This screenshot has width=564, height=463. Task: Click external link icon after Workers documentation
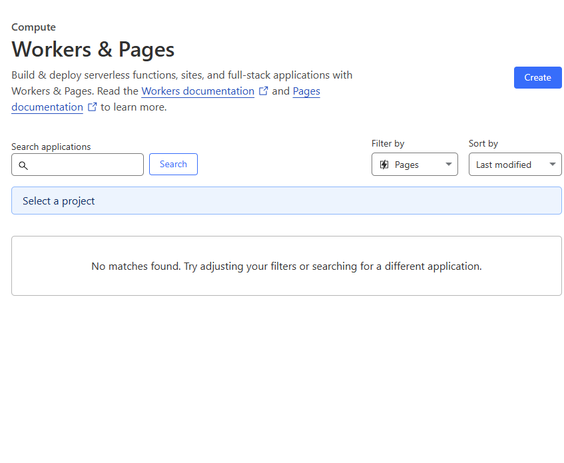(x=264, y=91)
